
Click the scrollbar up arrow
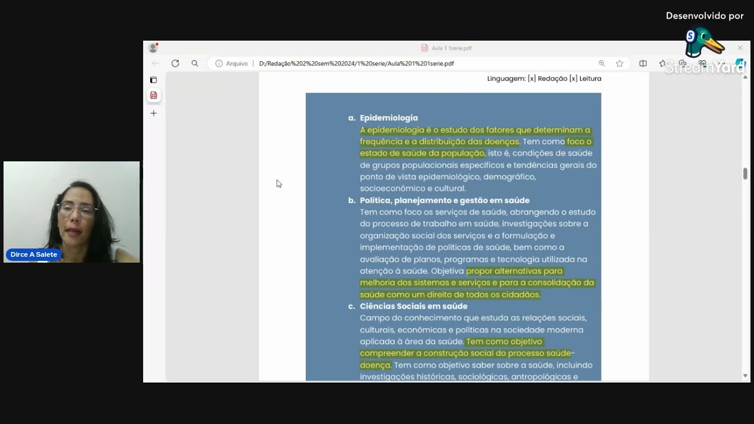[x=745, y=77]
